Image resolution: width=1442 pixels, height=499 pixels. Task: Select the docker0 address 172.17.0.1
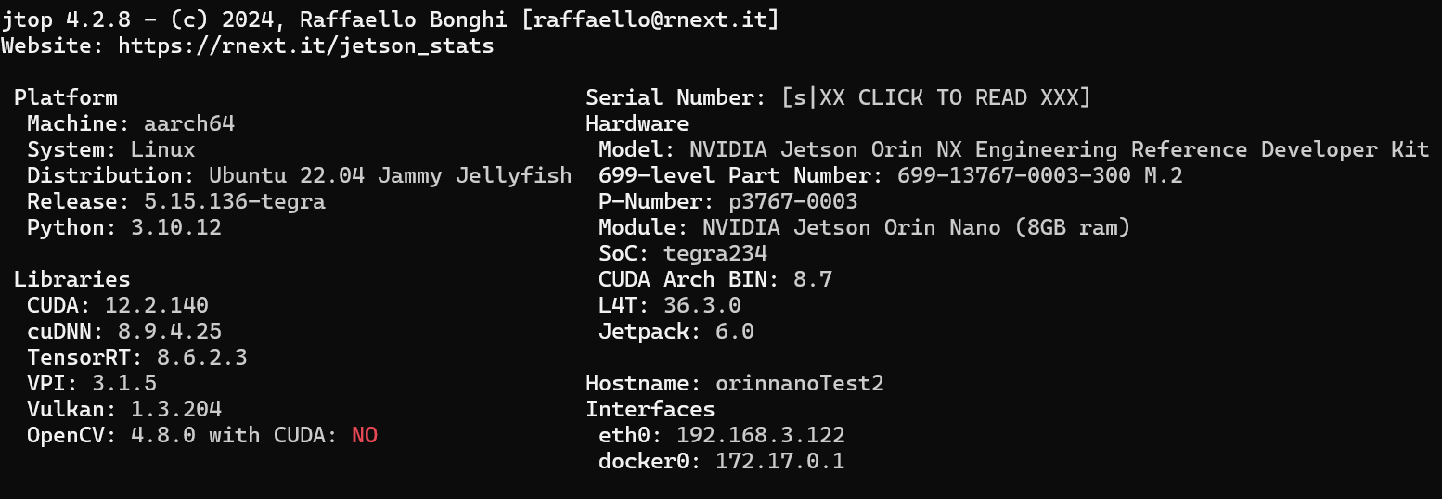[x=780, y=461]
